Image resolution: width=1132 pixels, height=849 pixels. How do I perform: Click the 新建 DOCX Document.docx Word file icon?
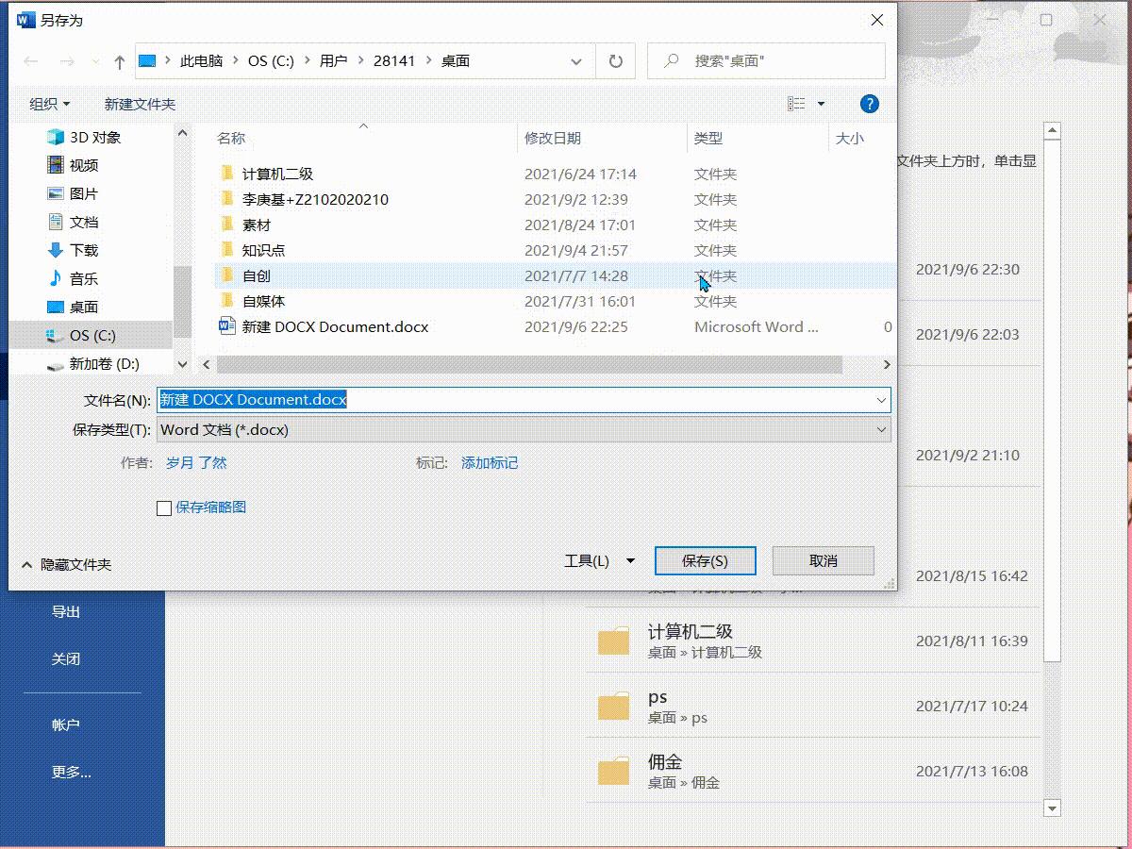[x=225, y=325]
